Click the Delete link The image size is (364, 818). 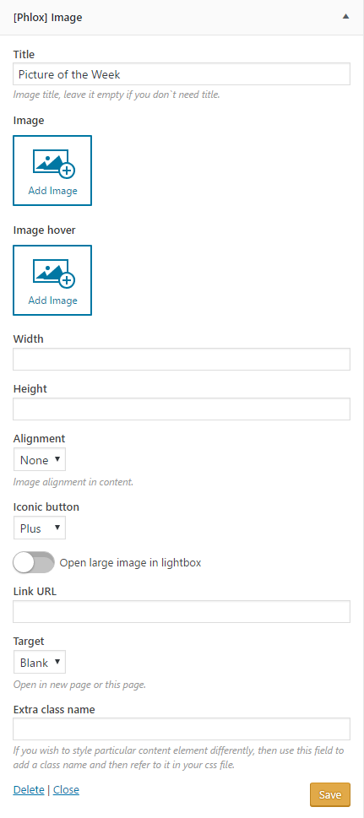pos(29,790)
